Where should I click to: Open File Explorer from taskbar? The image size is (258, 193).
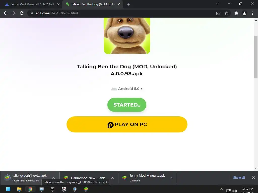click(19, 189)
